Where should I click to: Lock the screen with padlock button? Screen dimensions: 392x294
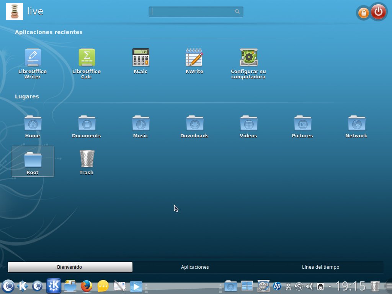point(364,13)
